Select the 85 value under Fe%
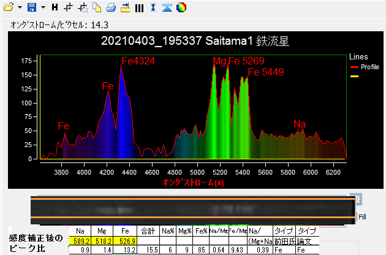The image size is (386, 255). coord(201,250)
